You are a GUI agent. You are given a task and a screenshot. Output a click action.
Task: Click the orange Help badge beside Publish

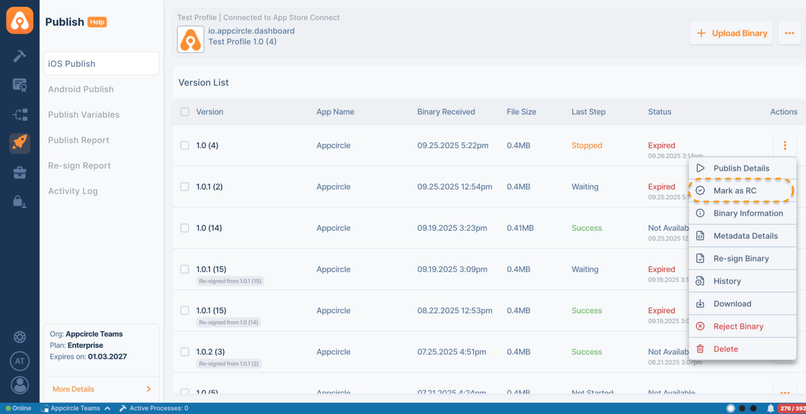tap(97, 22)
